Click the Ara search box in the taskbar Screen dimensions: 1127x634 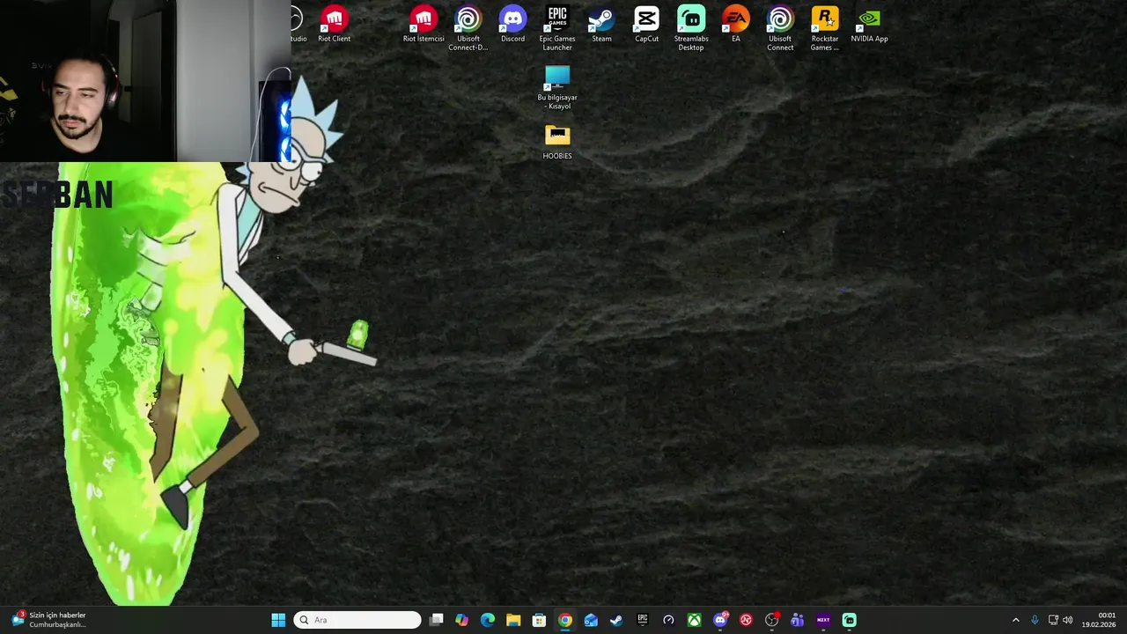[357, 620]
